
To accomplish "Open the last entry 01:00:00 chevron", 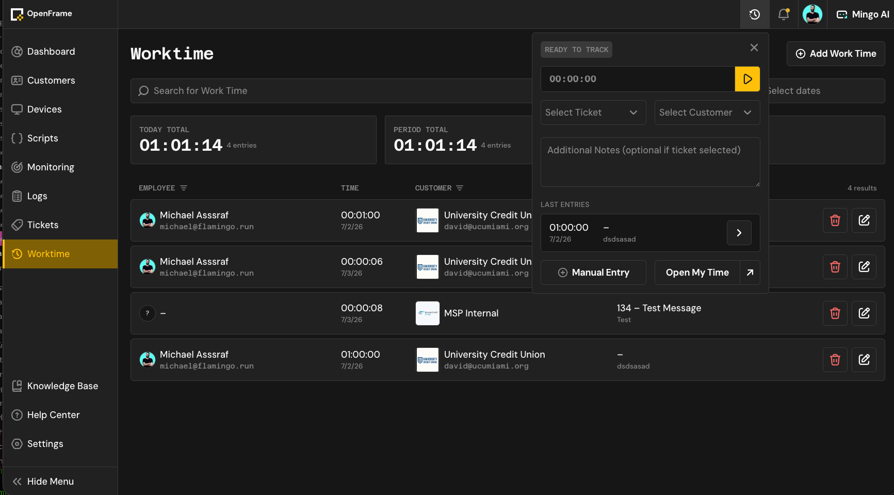I will (x=739, y=233).
